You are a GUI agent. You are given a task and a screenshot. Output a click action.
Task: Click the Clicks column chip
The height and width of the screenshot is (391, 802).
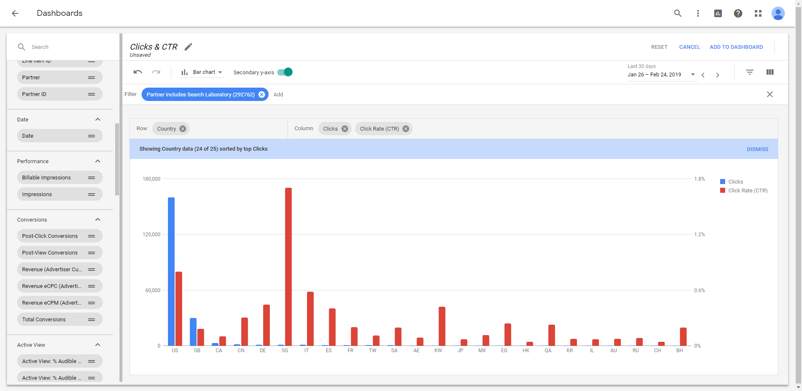point(335,129)
